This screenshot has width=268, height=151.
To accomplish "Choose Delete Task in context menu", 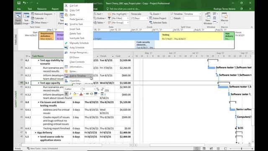I will coord(78,34).
